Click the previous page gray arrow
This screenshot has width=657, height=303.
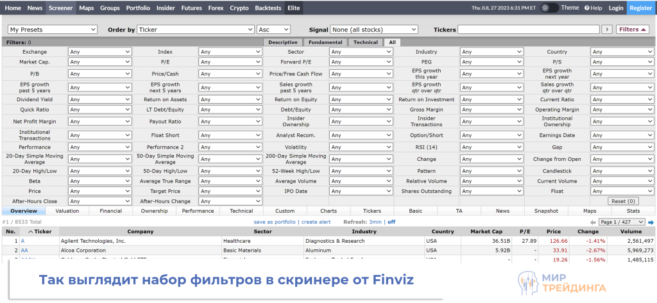click(x=593, y=222)
